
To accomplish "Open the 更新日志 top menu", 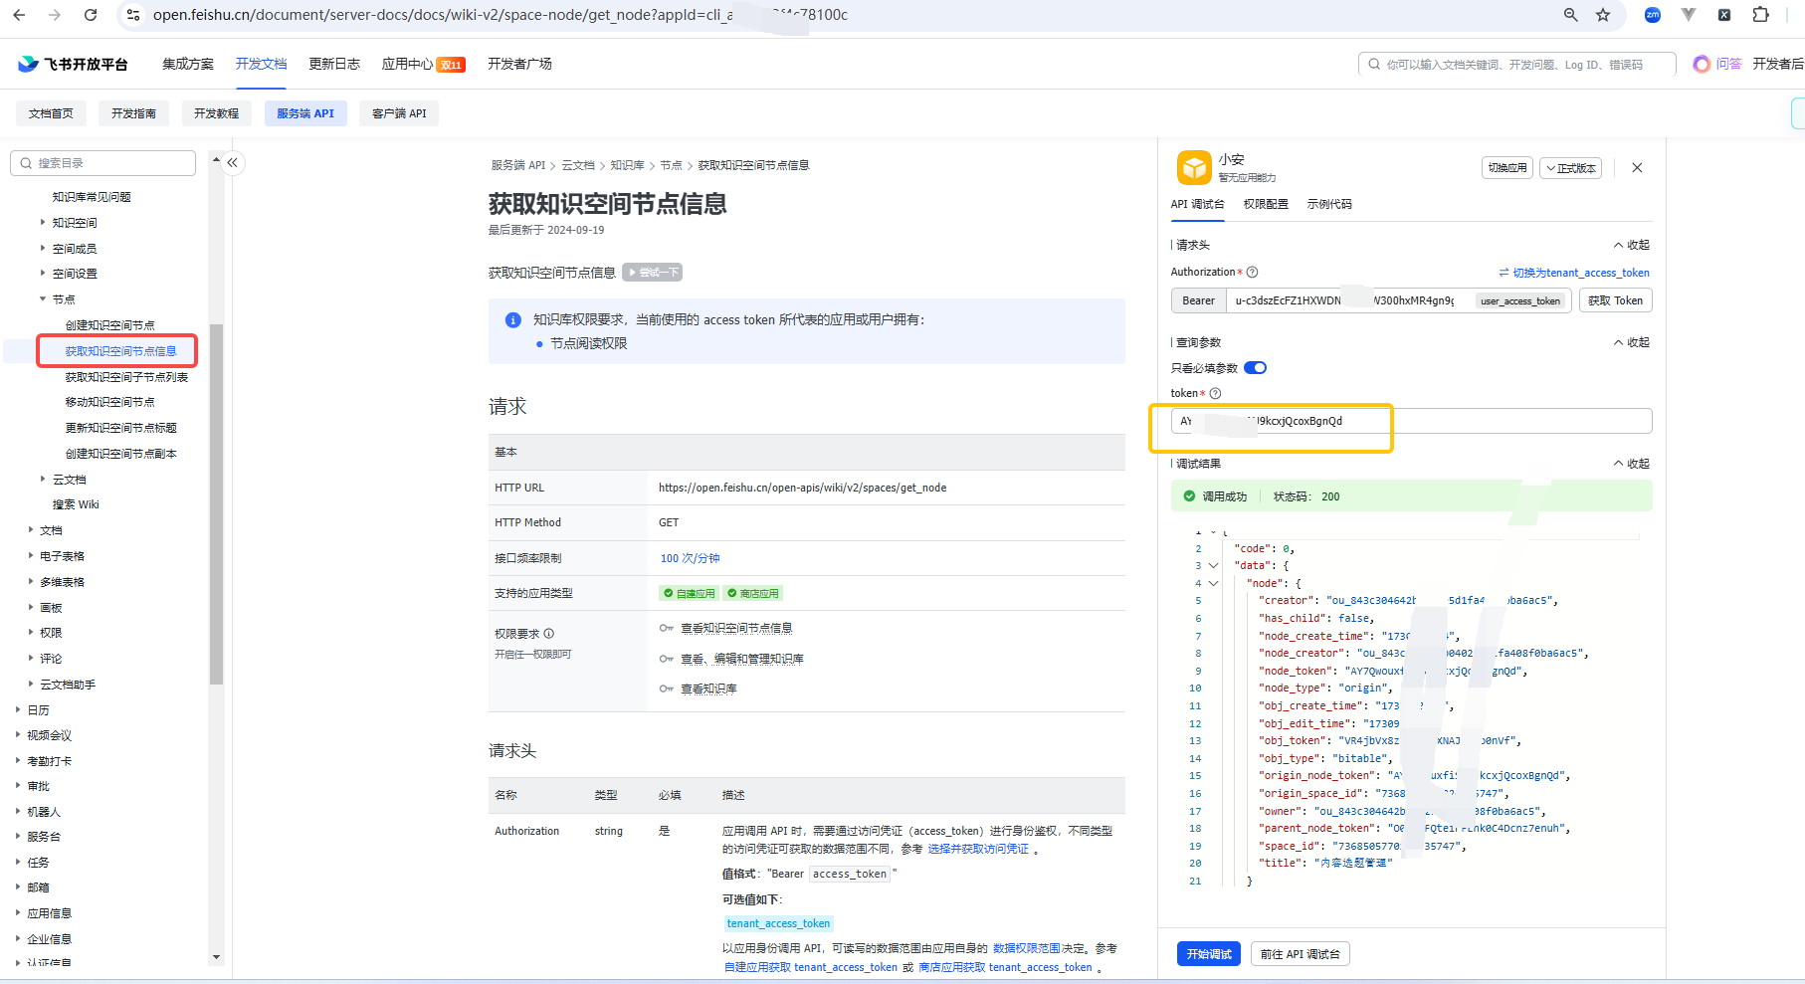I will coord(334,64).
